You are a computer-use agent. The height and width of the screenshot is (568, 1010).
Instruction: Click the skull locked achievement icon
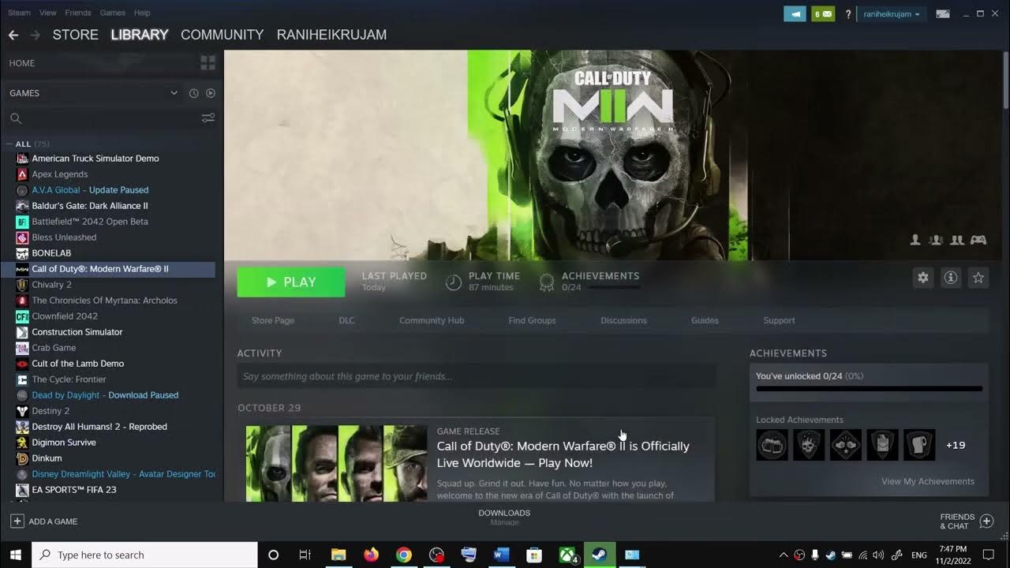pos(809,445)
